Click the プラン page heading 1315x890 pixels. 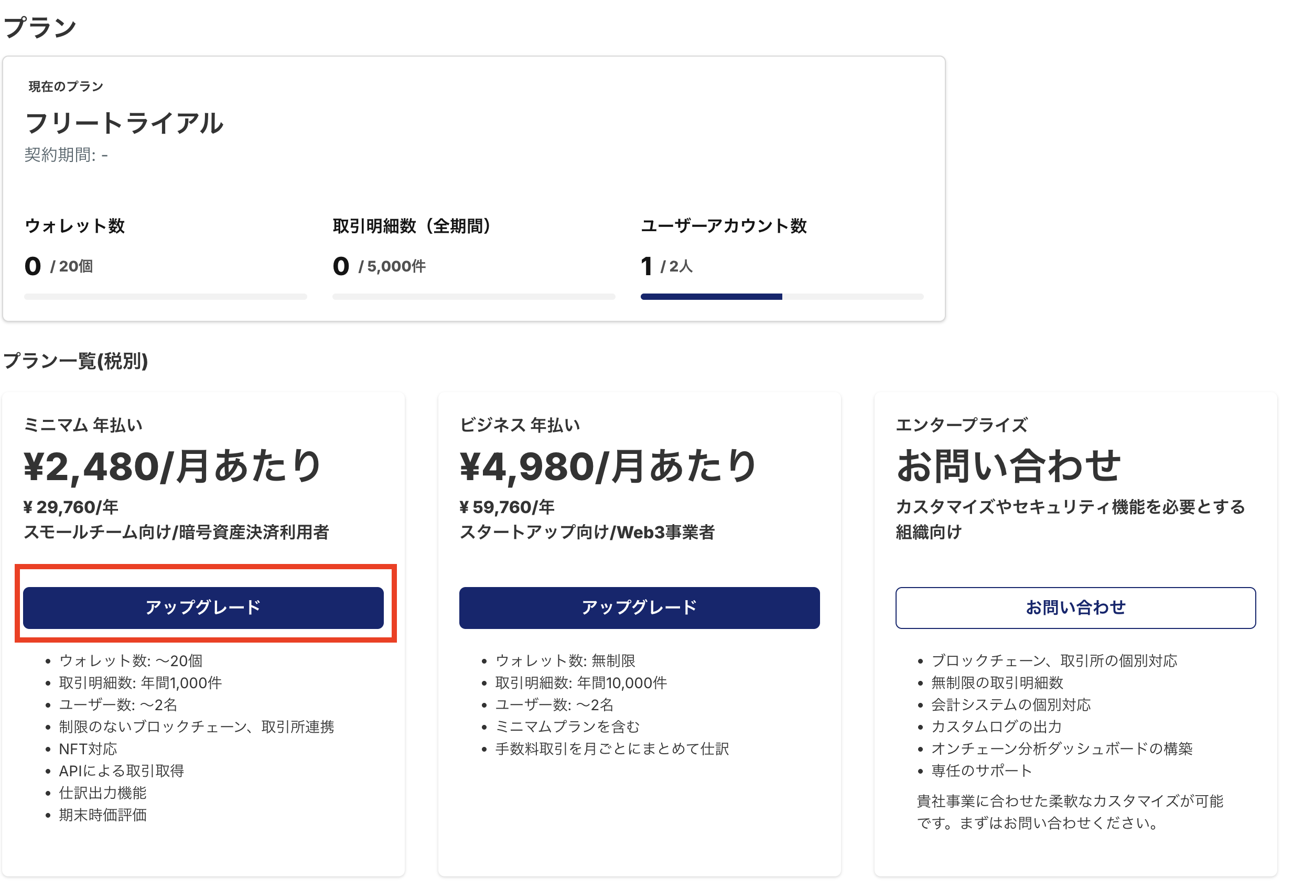(x=40, y=27)
